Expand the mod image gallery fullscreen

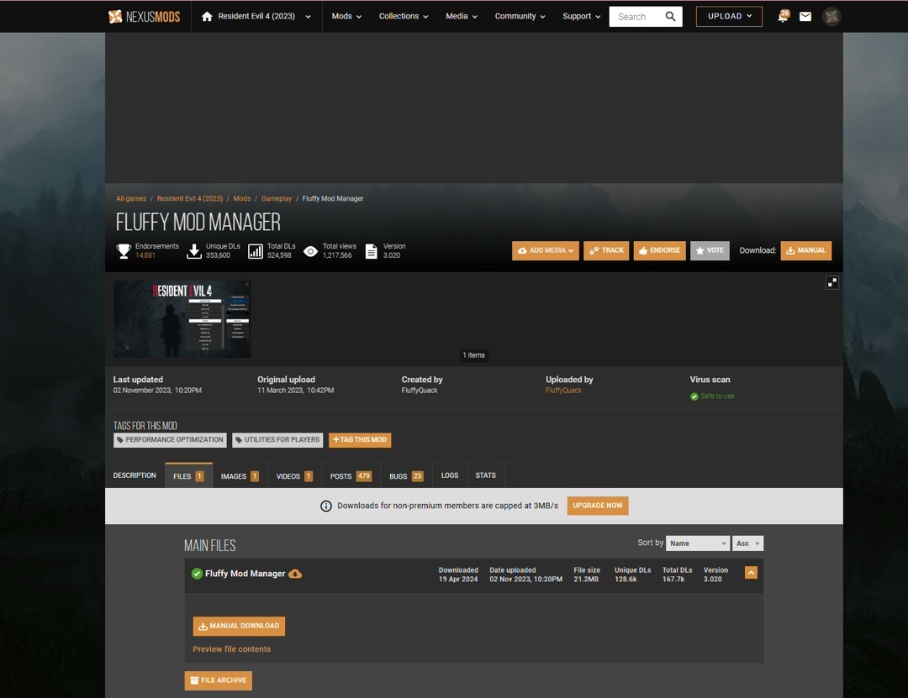click(832, 282)
